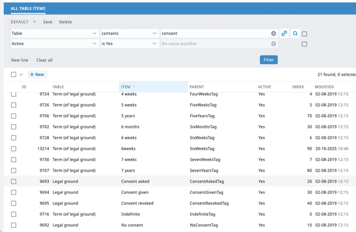Expand the 'Table' field dropdown

[x=95, y=33]
